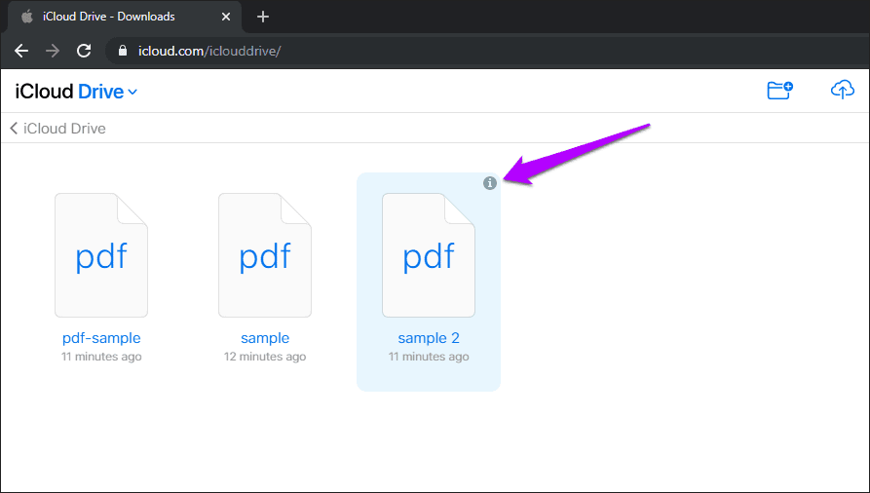Viewport: 870px width, 493px height.
Task: Click the pdf-sample file name
Action: pyautogui.click(x=101, y=337)
